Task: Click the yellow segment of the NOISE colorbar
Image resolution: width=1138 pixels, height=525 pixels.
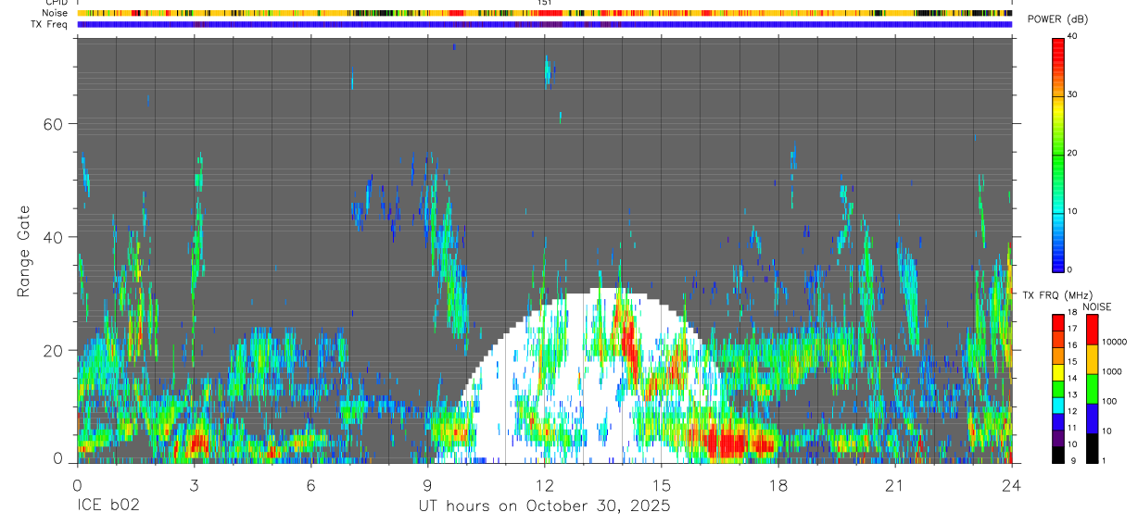Action: coord(1092,359)
